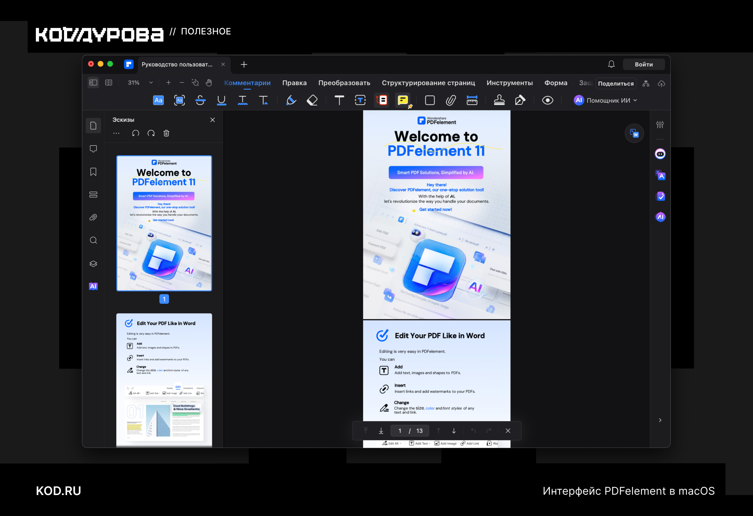
Task: Toggle the hide annotations eye icon
Action: (547, 101)
